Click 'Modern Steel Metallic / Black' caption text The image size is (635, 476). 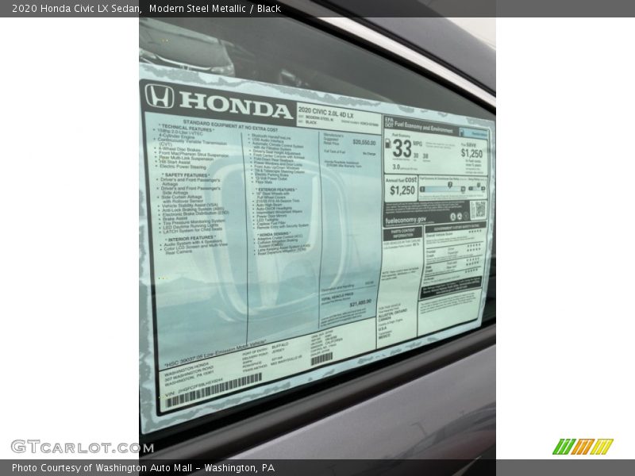coord(214,9)
